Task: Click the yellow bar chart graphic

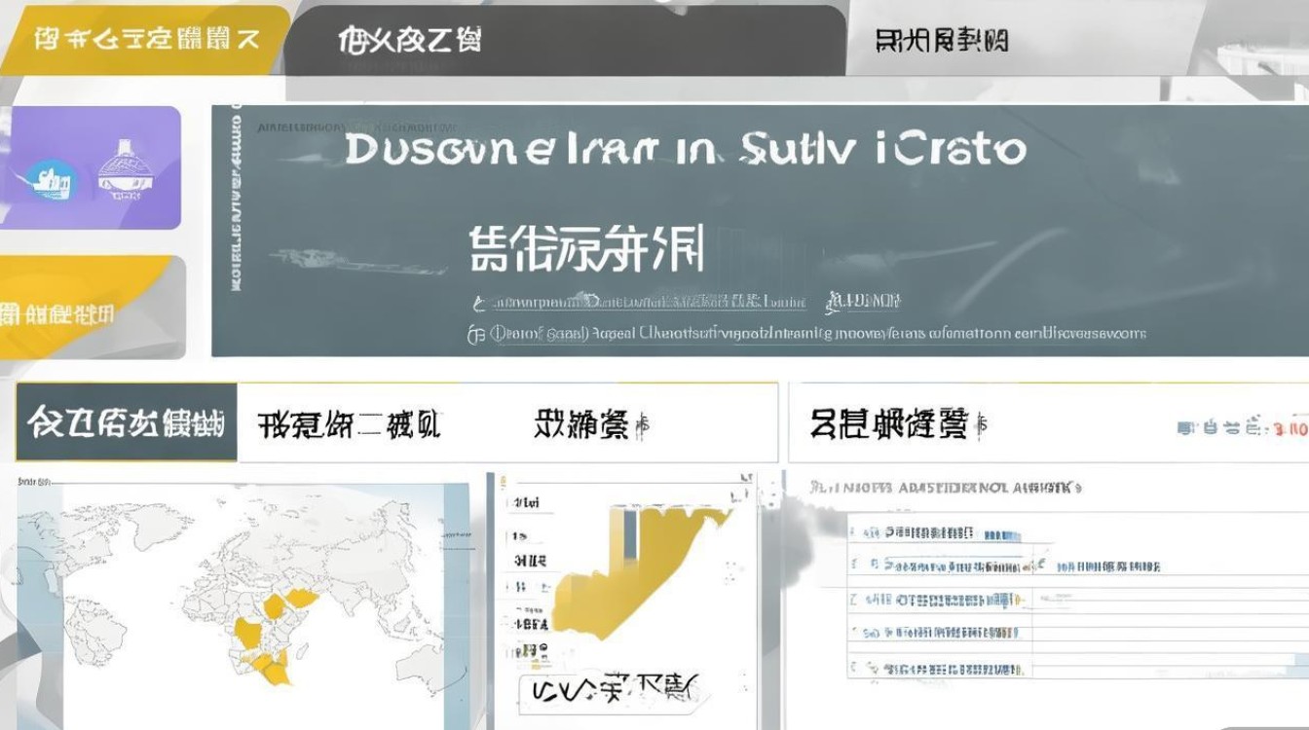Action: [x=633, y=584]
